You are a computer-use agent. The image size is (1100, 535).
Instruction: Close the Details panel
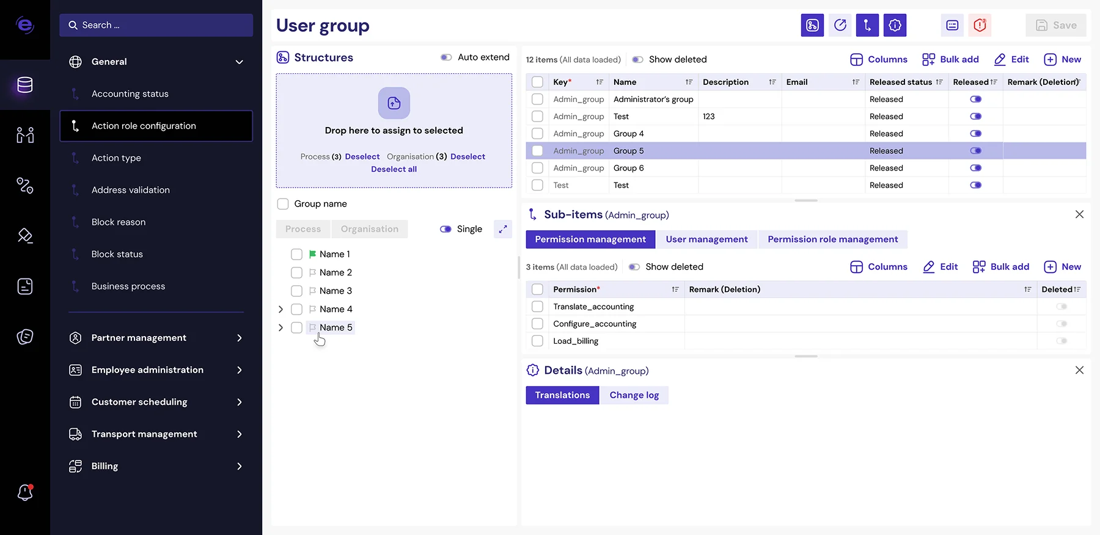click(1079, 370)
